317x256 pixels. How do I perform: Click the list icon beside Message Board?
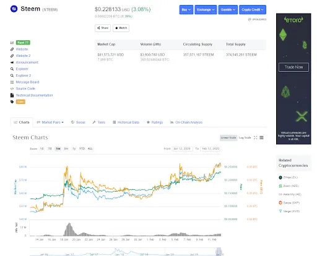pyautogui.click(x=12, y=82)
